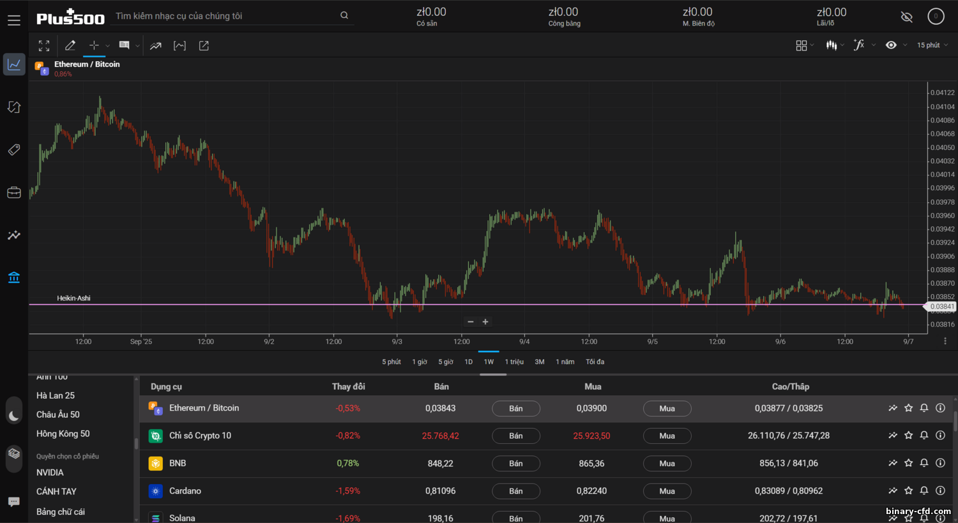The image size is (958, 523).
Task: Open the fx indicators icon
Action: (859, 45)
